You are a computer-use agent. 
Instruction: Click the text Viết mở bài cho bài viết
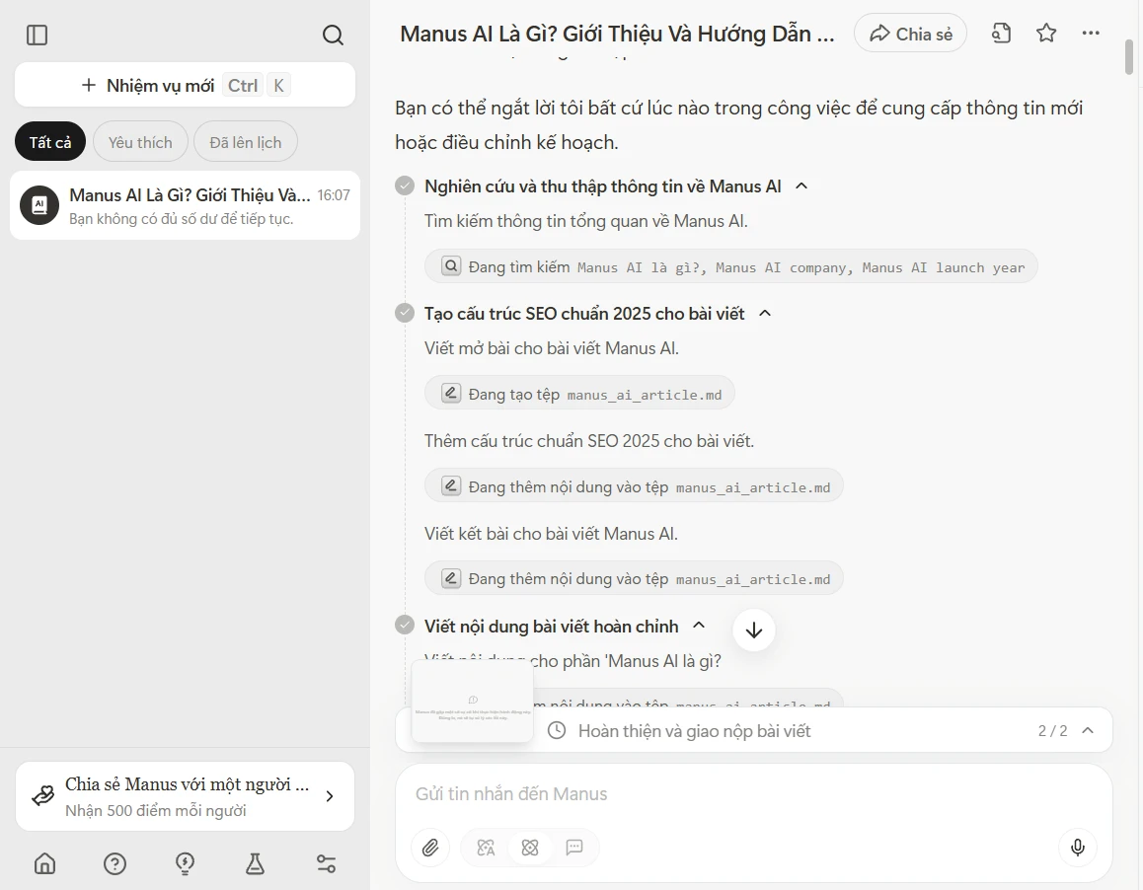pos(551,348)
